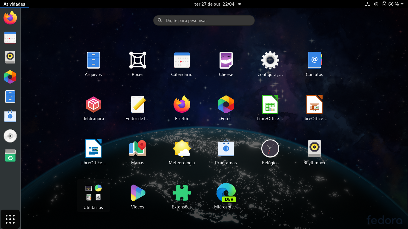This screenshot has width=408, height=229.
Task: Click the shopping bag icon in the dock
Action: (x=10, y=116)
